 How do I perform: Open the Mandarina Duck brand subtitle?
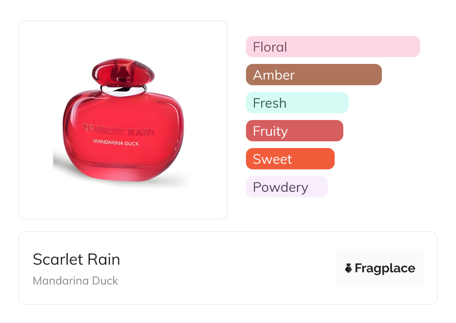click(x=76, y=281)
